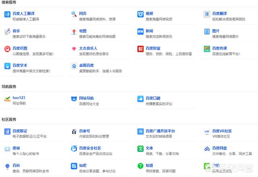Screen dimensions: 258x177
Task: Click the 百度网盘 cloud icon
Action: coord(207,149)
